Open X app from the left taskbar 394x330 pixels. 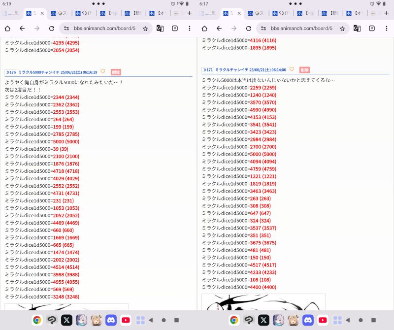click(x=66, y=320)
